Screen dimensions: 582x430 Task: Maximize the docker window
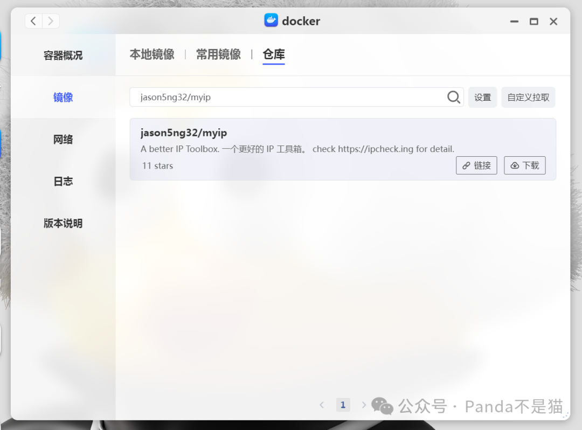pos(533,22)
